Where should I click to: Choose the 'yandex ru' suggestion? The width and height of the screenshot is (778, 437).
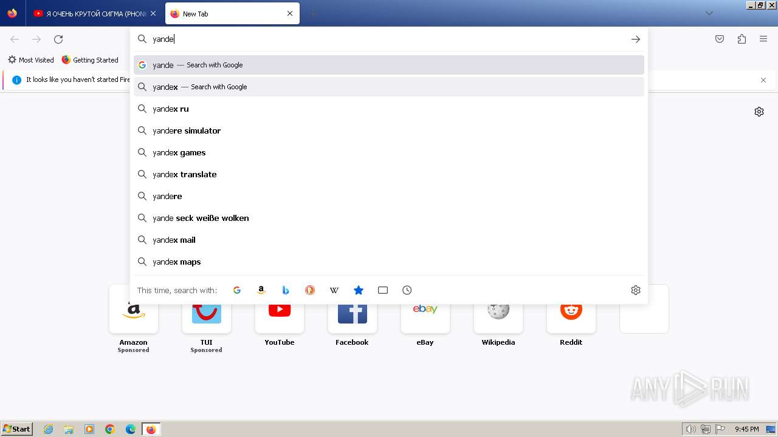(389, 109)
